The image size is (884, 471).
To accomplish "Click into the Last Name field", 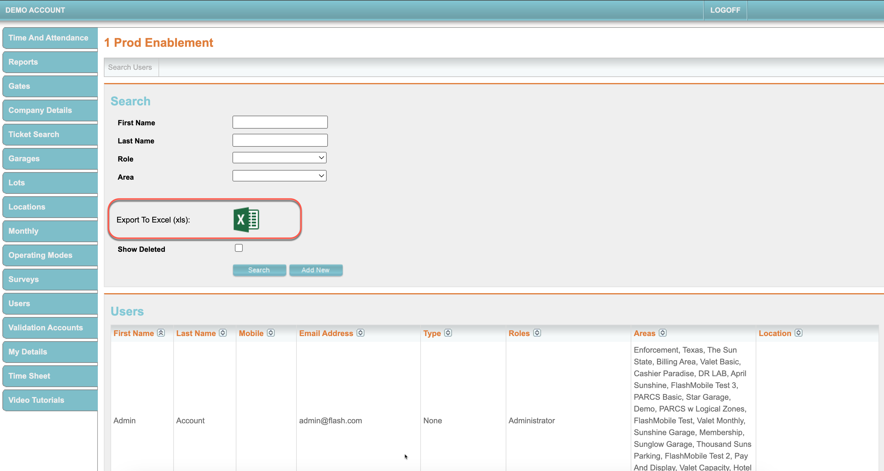I will point(280,140).
